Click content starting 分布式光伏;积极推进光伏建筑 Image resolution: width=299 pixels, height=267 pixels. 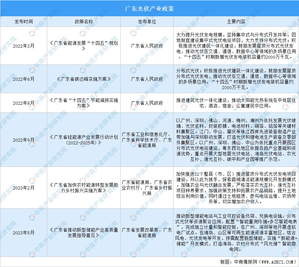coord(236,79)
